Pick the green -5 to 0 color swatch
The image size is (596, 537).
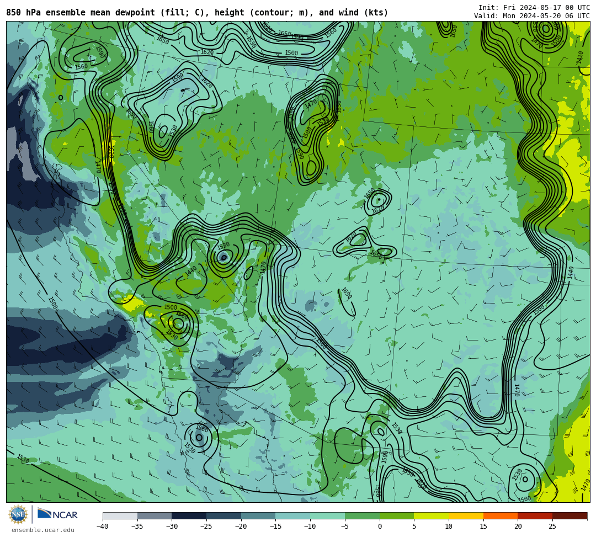[362, 515]
